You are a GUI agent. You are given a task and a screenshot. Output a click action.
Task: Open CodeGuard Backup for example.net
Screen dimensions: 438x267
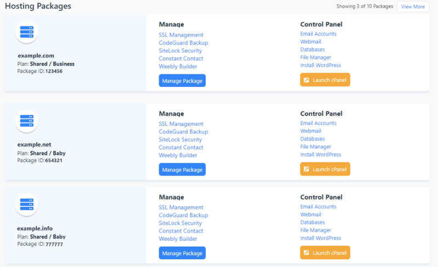click(x=183, y=131)
